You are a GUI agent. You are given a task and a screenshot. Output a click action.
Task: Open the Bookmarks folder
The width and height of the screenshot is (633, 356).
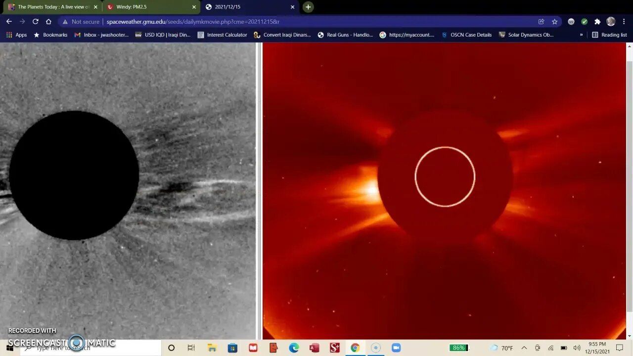50,35
